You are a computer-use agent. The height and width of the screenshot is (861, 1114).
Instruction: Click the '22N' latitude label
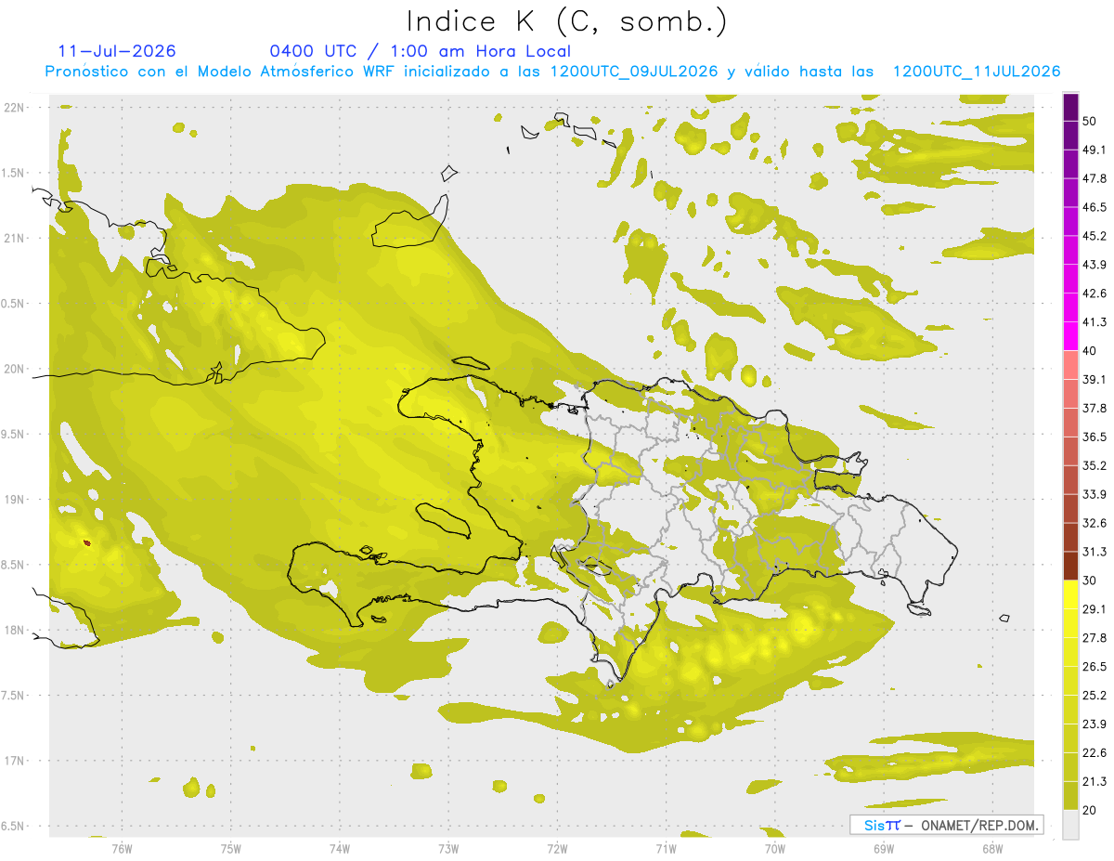14,108
